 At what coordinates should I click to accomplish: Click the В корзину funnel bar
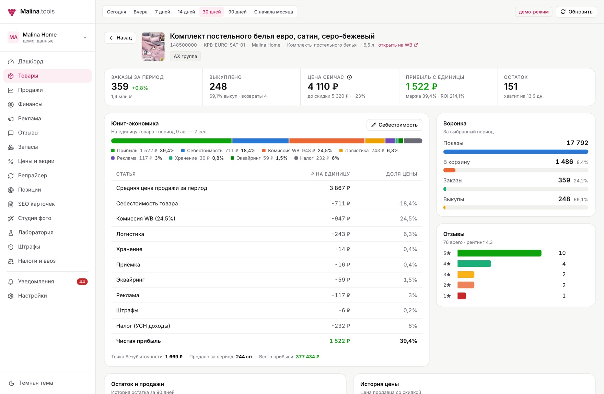[516, 170]
